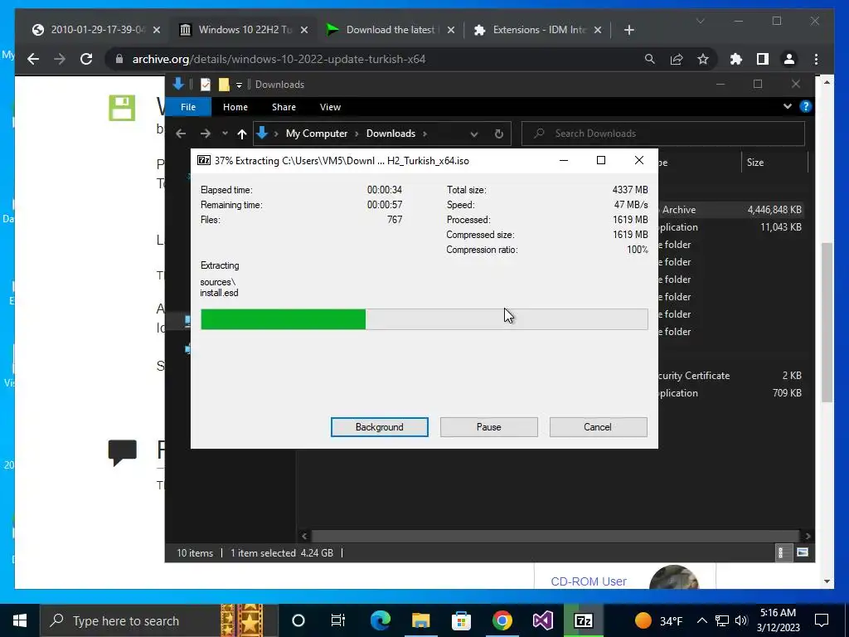Open the notifications action center
Image resolution: width=849 pixels, height=637 pixels.
[x=822, y=620]
